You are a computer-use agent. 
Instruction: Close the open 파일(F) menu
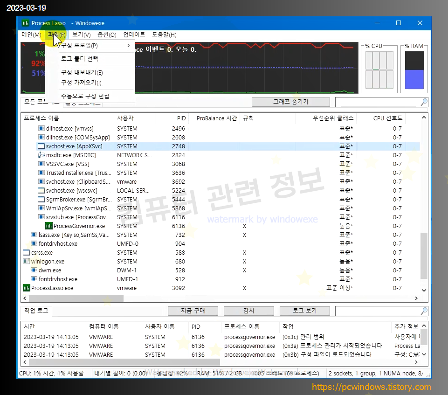(x=56, y=35)
